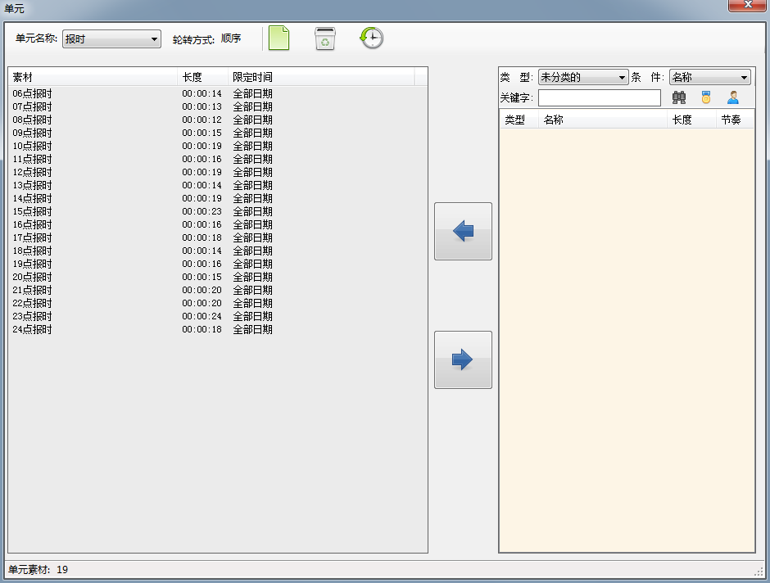770x583 pixels.
Task: Open the 条件 dropdown showing 名称
Action: [x=709, y=78]
